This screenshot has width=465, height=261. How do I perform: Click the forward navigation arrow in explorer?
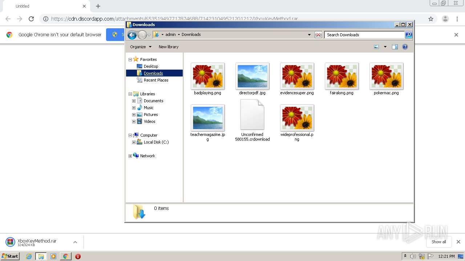(x=142, y=35)
